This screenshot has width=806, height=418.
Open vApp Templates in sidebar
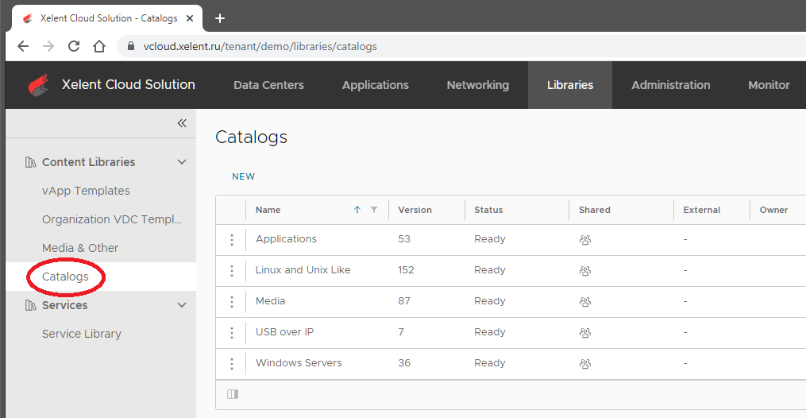click(86, 191)
